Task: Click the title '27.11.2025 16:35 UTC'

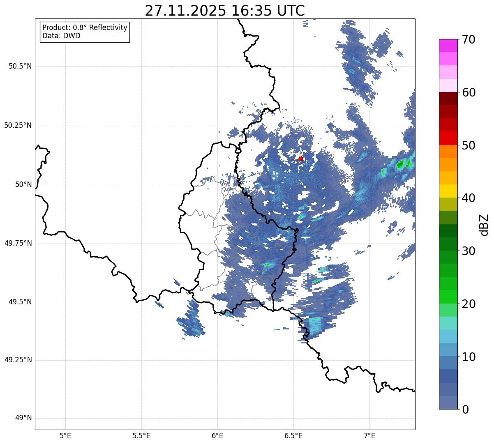Action: click(225, 11)
